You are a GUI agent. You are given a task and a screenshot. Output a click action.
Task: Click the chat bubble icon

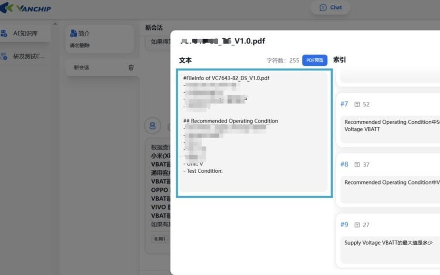323,7
